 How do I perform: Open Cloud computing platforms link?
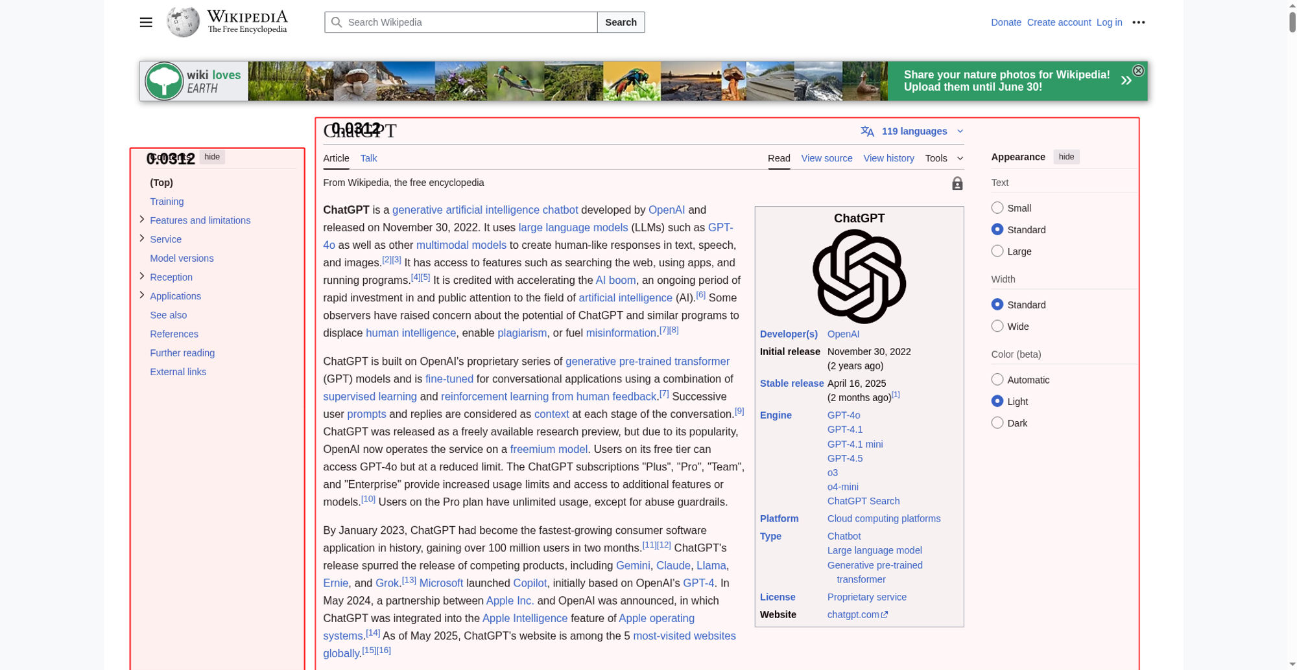coord(883,518)
